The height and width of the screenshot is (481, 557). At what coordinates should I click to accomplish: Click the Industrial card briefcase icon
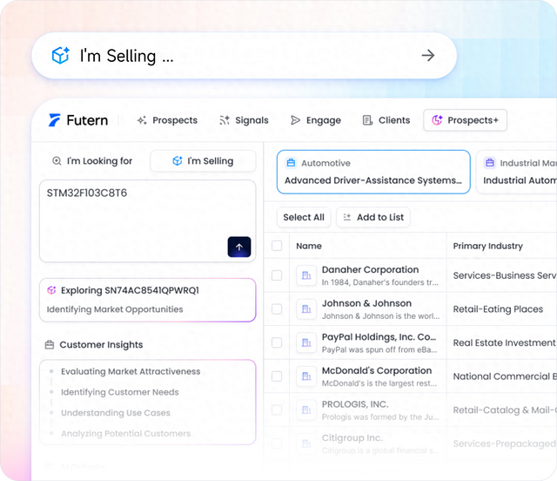[x=489, y=163]
